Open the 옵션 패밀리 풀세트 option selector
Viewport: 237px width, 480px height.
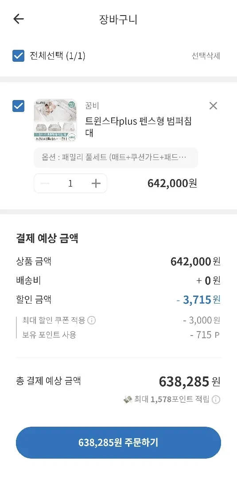[x=116, y=158]
